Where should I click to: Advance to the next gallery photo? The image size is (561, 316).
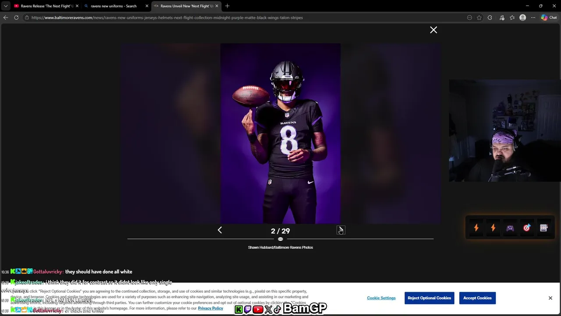(x=341, y=230)
